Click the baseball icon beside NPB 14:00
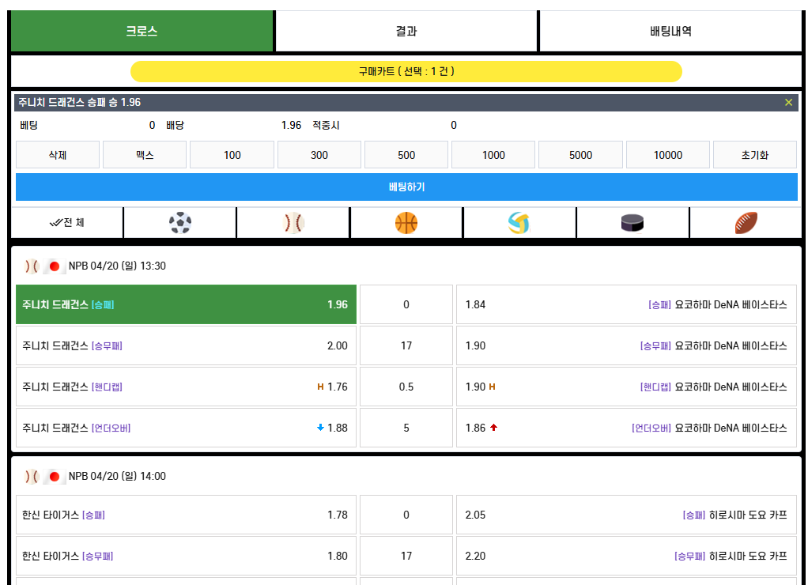The image size is (808, 585). click(x=32, y=476)
